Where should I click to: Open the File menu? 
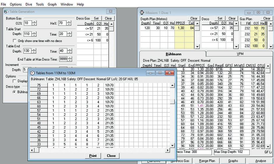point(3,4)
